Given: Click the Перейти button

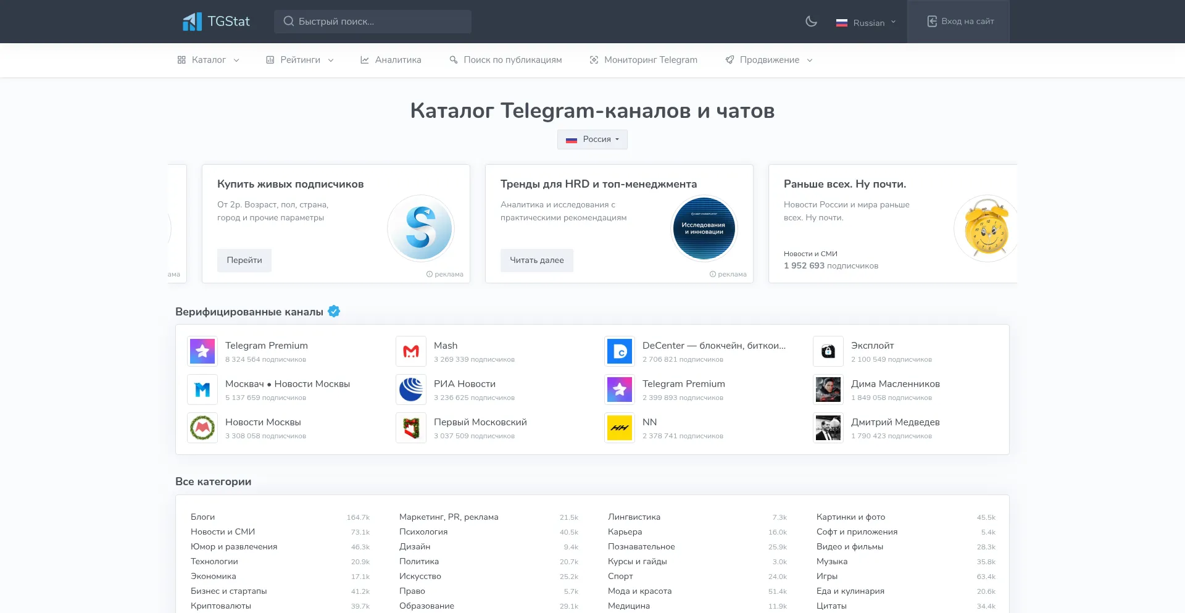Looking at the screenshot, I should pyautogui.click(x=244, y=261).
